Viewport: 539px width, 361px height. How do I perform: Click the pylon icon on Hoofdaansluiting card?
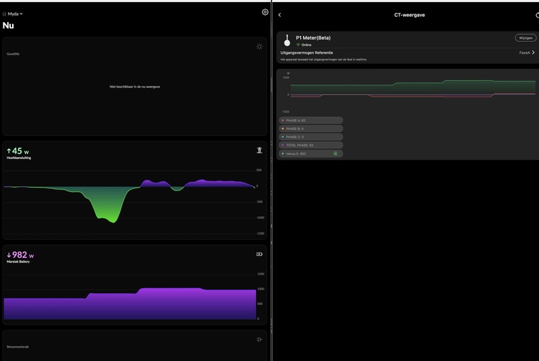coord(259,150)
